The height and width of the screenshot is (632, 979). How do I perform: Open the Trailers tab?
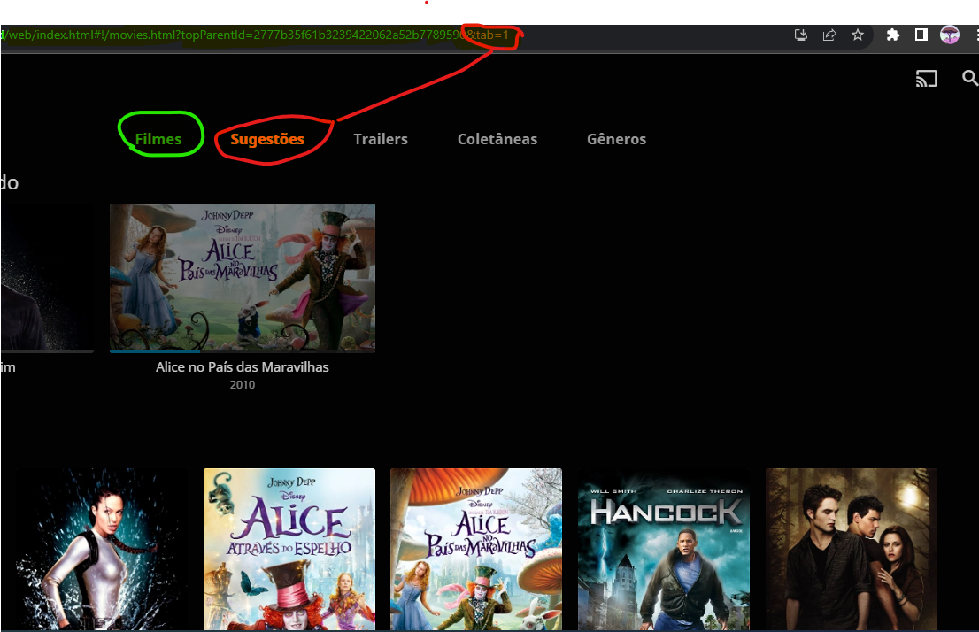coord(381,139)
